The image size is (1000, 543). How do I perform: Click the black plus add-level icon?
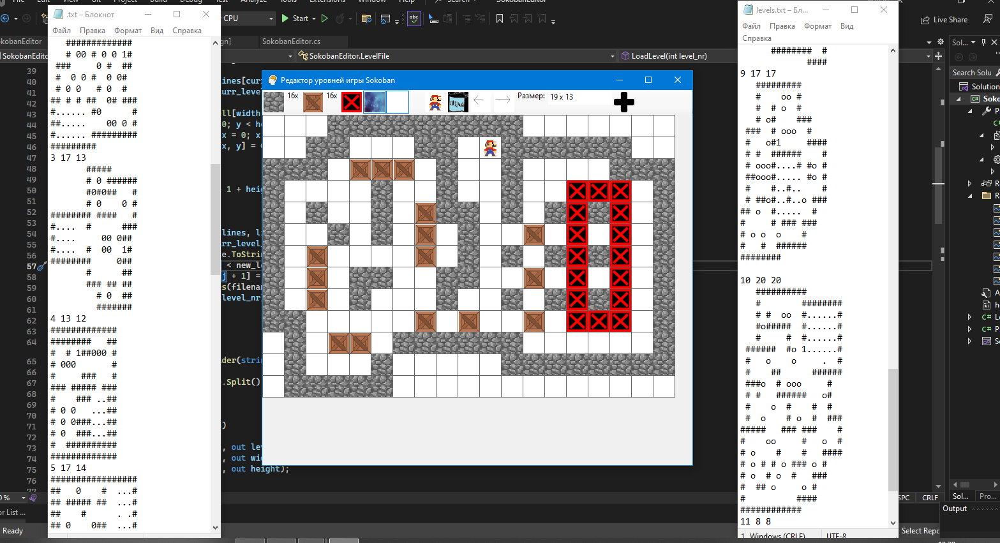[623, 102]
